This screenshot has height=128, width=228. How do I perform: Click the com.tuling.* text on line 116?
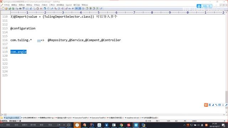pyautogui.click(x=21, y=40)
